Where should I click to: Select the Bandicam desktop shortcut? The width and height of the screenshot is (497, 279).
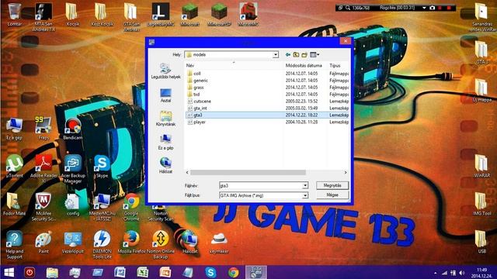point(72,128)
